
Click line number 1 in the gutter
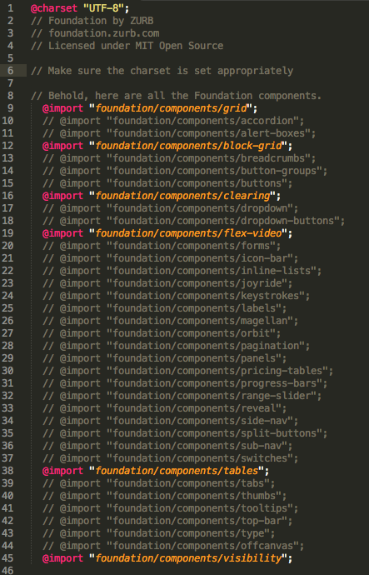coord(10,8)
